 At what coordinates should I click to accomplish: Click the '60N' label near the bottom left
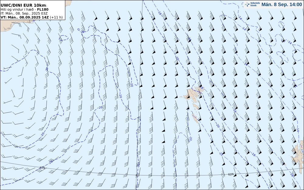tap(43, 168)
